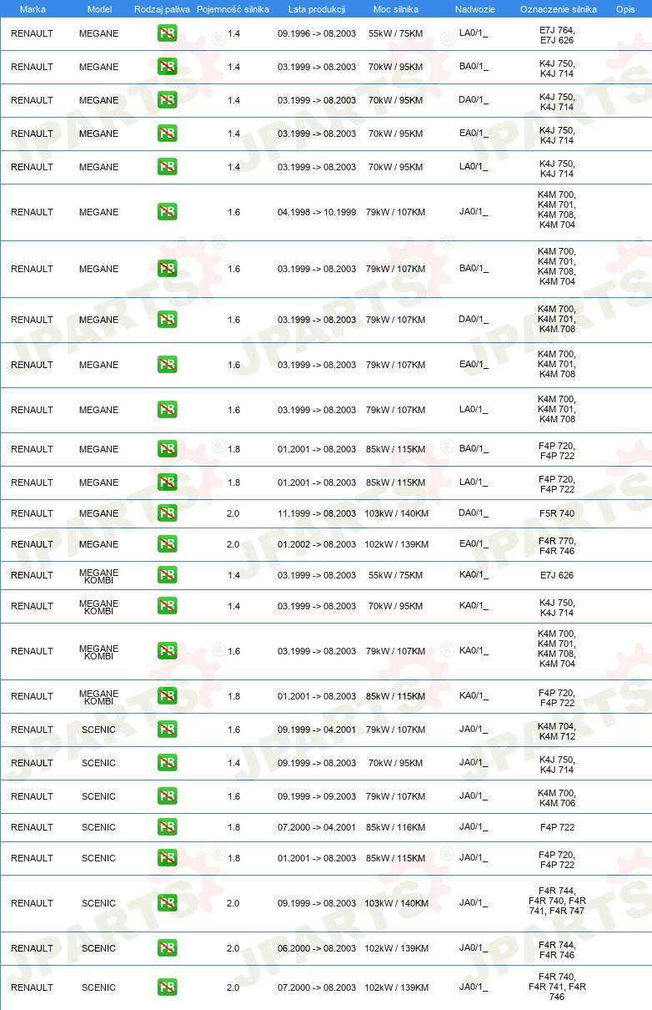Click the Pojemność silnika column header
652x1010 pixels.
click(x=233, y=9)
